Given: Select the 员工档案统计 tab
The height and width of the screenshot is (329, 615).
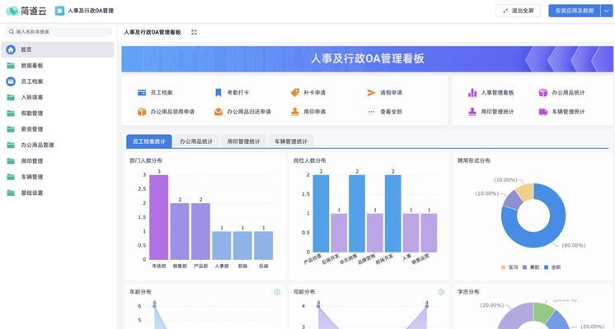Looking at the screenshot, I should [149, 141].
